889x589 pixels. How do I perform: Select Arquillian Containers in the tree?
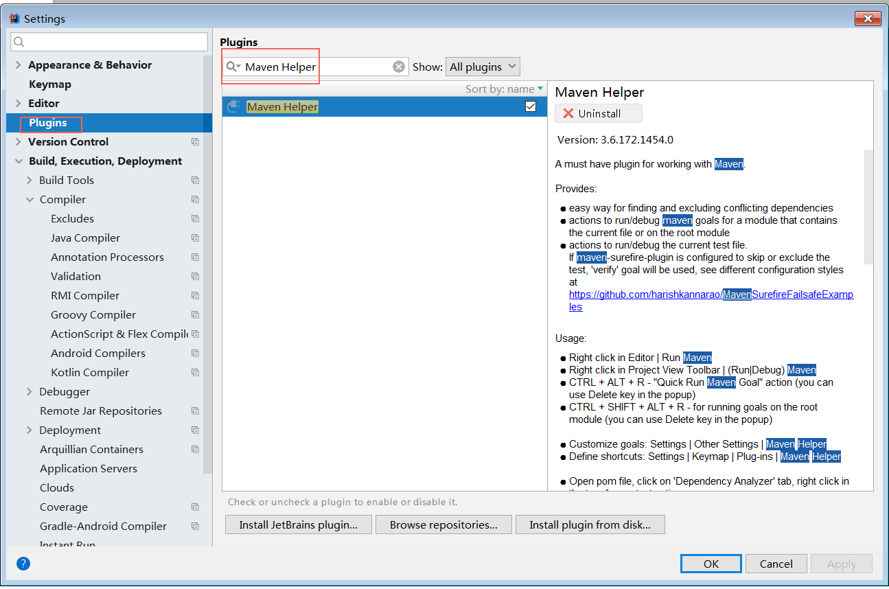tap(91, 449)
